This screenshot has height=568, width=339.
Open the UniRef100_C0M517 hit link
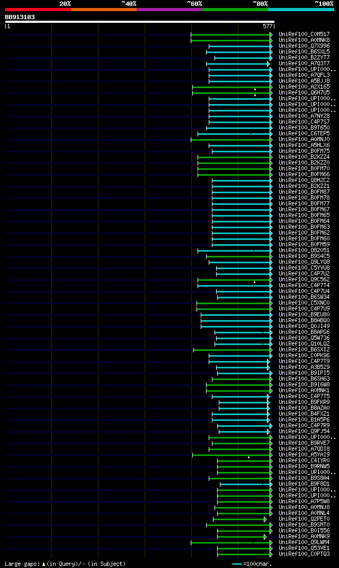[304, 35]
